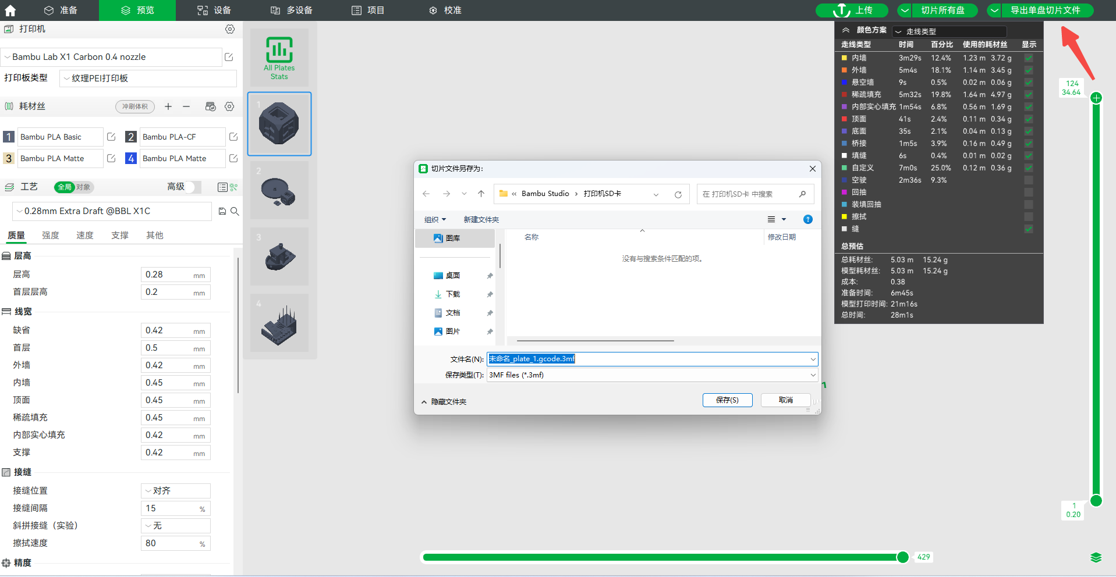Open the 0.28mm Extra Draft process dropdown
Viewport: 1116px width, 577px height.
tap(112, 211)
